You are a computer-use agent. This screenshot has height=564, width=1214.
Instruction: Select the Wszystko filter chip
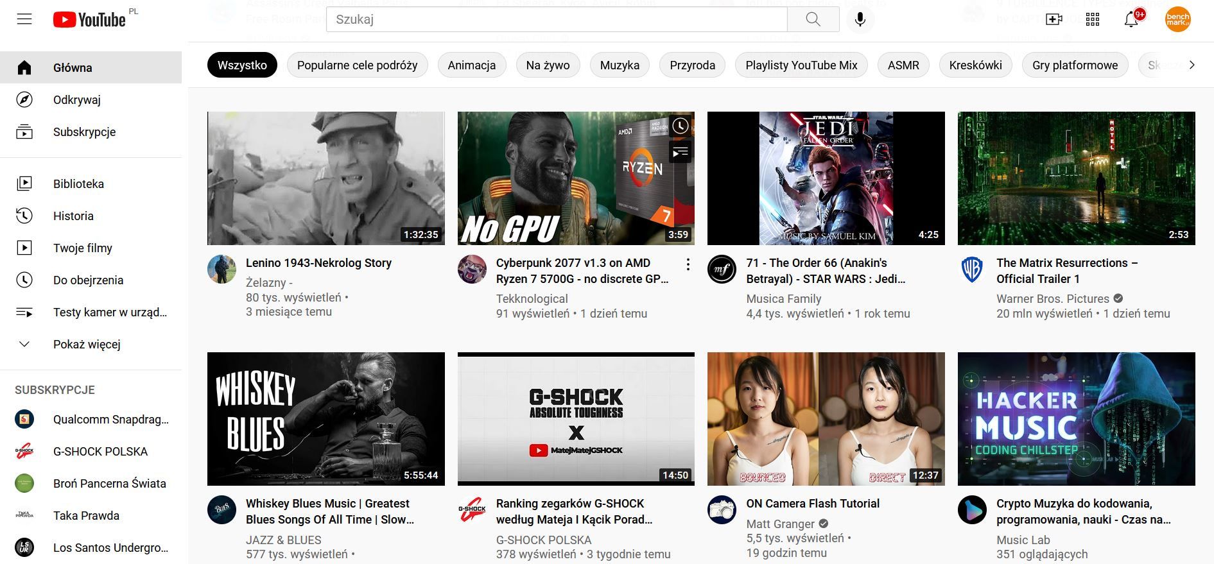[x=242, y=65]
